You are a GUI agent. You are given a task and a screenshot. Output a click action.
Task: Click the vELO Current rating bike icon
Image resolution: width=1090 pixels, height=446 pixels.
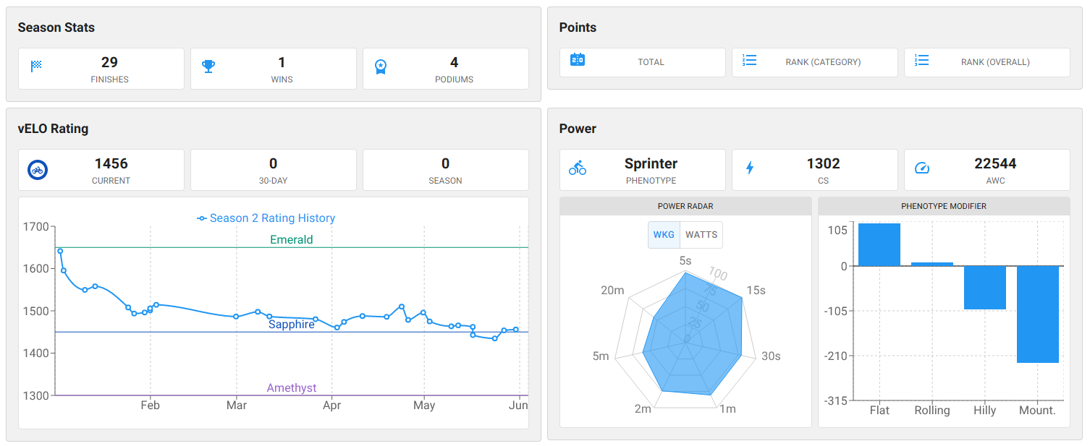(x=38, y=170)
